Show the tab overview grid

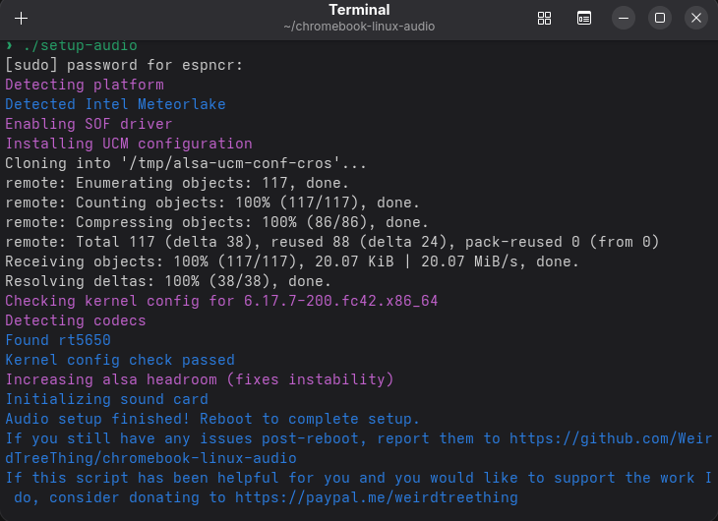[x=544, y=18]
